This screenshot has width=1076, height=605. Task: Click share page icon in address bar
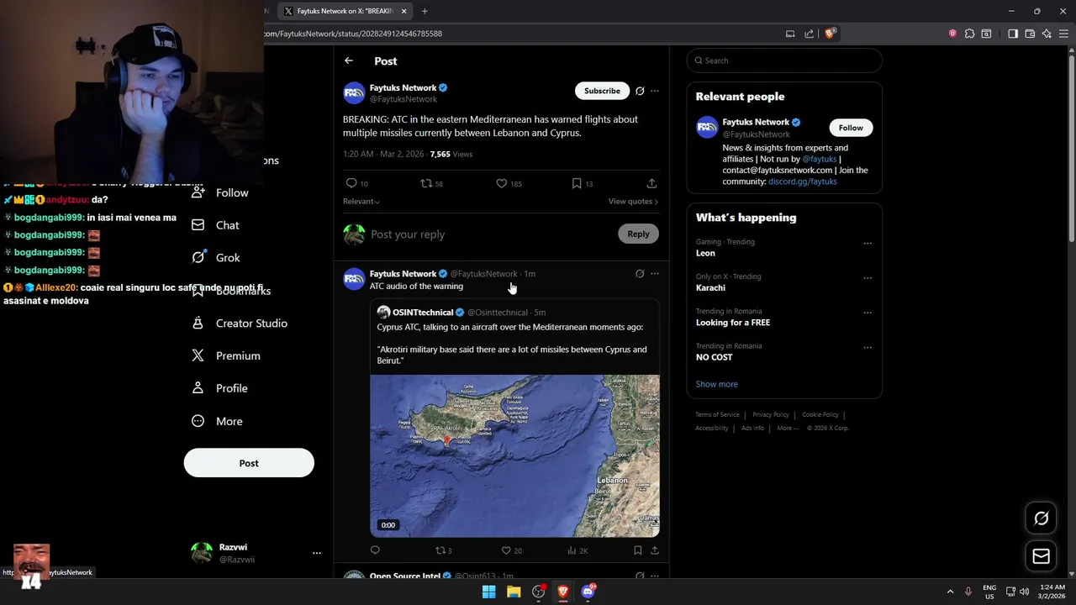(809, 34)
